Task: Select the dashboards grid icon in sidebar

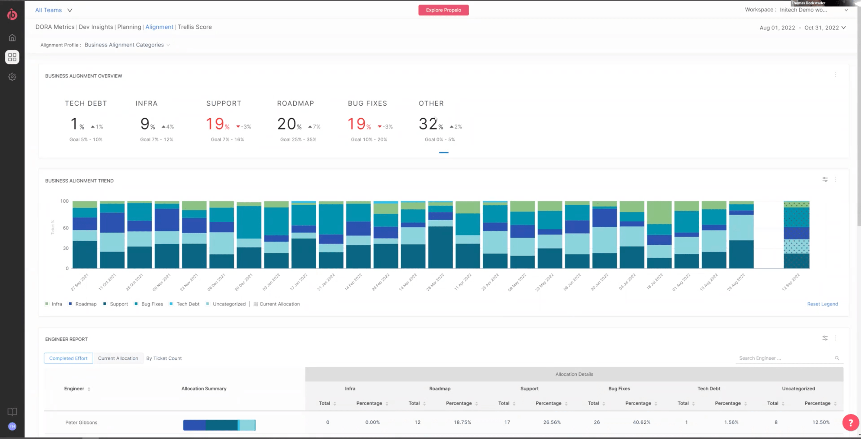Action: click(x=12, y=57)
